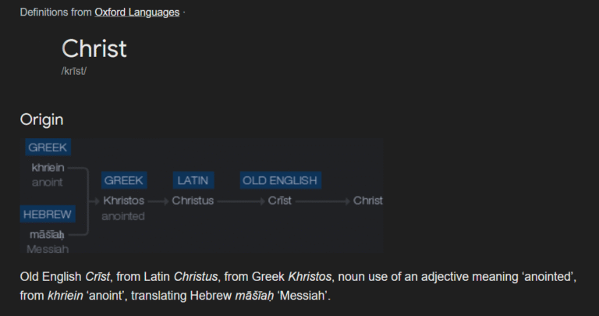The width and height of the screenshot is (599, 316).
Task: Open the Oxford Languages link
Action: tap(136, 12)
